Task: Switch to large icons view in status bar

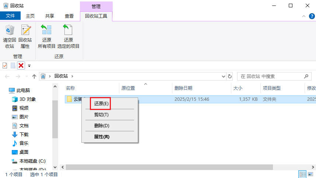Action: pyautogui.click(x=310, y=174)
